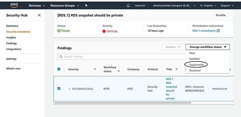Click the NEW workflow status cell
Viewport: 241px width, 117px height.
coord(106,89)
